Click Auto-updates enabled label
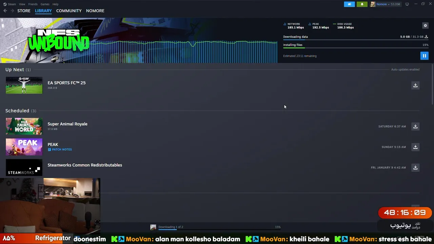 point(405,69)
